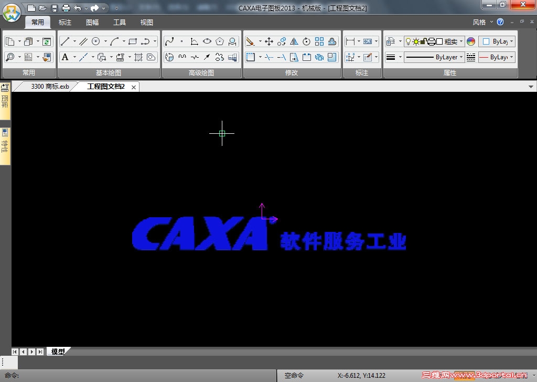Switch to the 视图 ribbon tab
Screen dimensions: 537x382
point(147,22)
